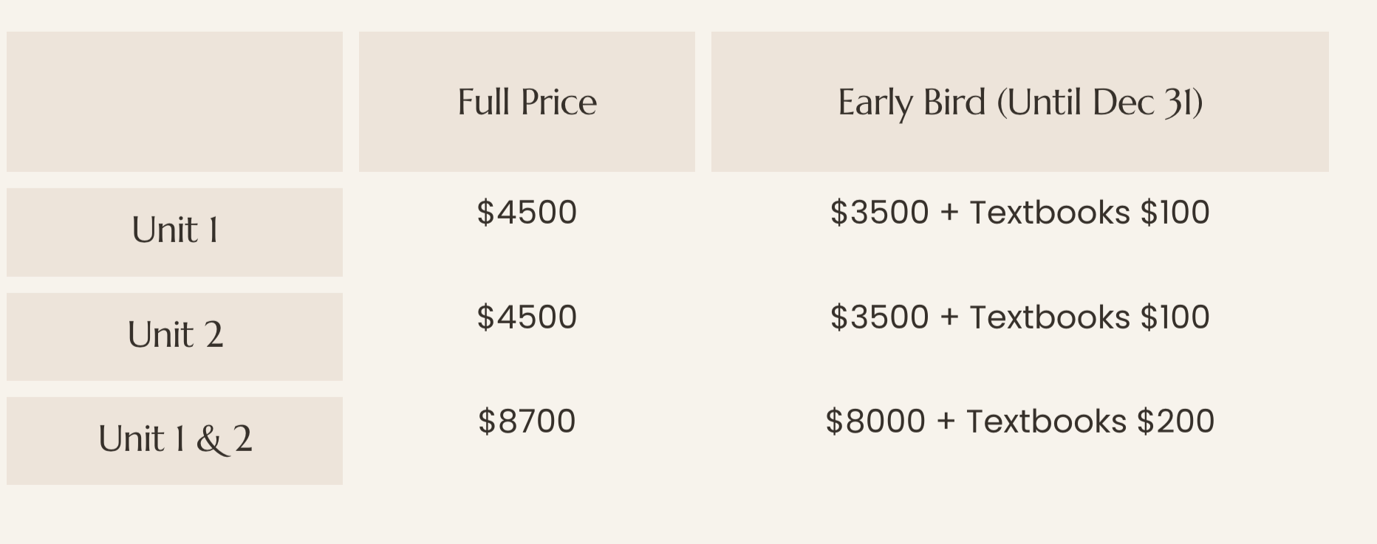Image resolution: width=1377 pixels, height=544 pixels.
Task: Click the $4500 full price for Unit 1
Action: point(527,213)
